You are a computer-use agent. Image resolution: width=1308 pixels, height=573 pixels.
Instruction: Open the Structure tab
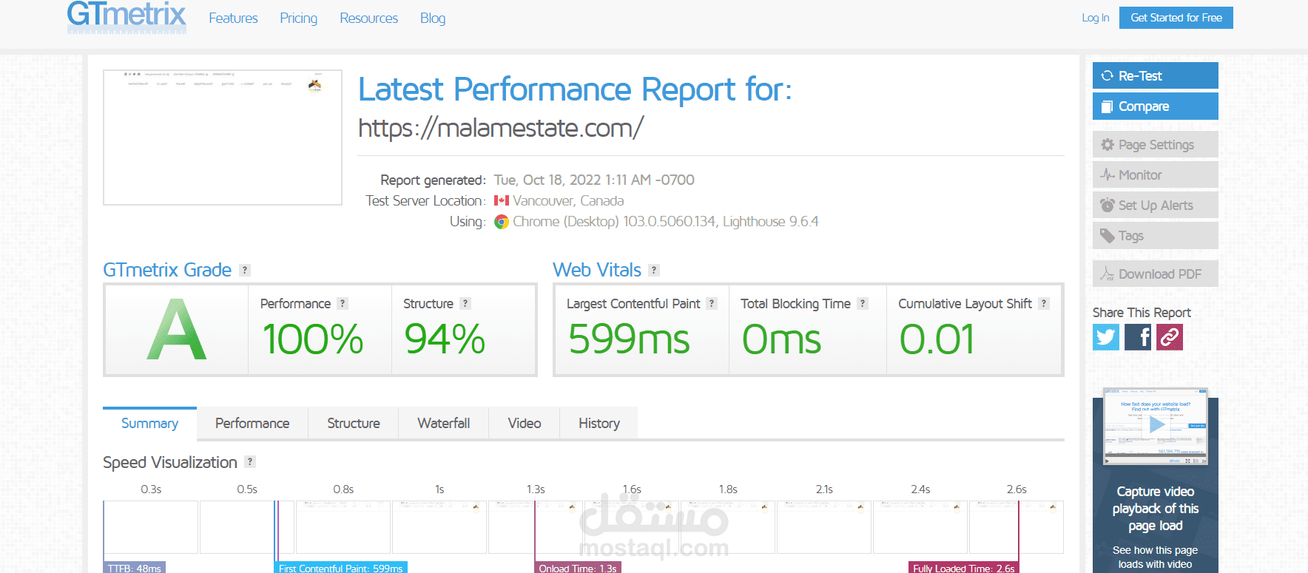354,423
